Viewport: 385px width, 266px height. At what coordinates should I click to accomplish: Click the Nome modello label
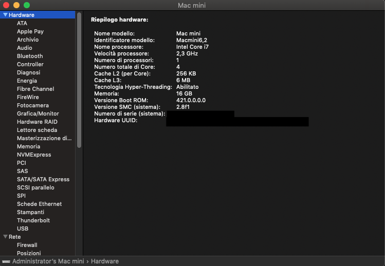[114, 33]
